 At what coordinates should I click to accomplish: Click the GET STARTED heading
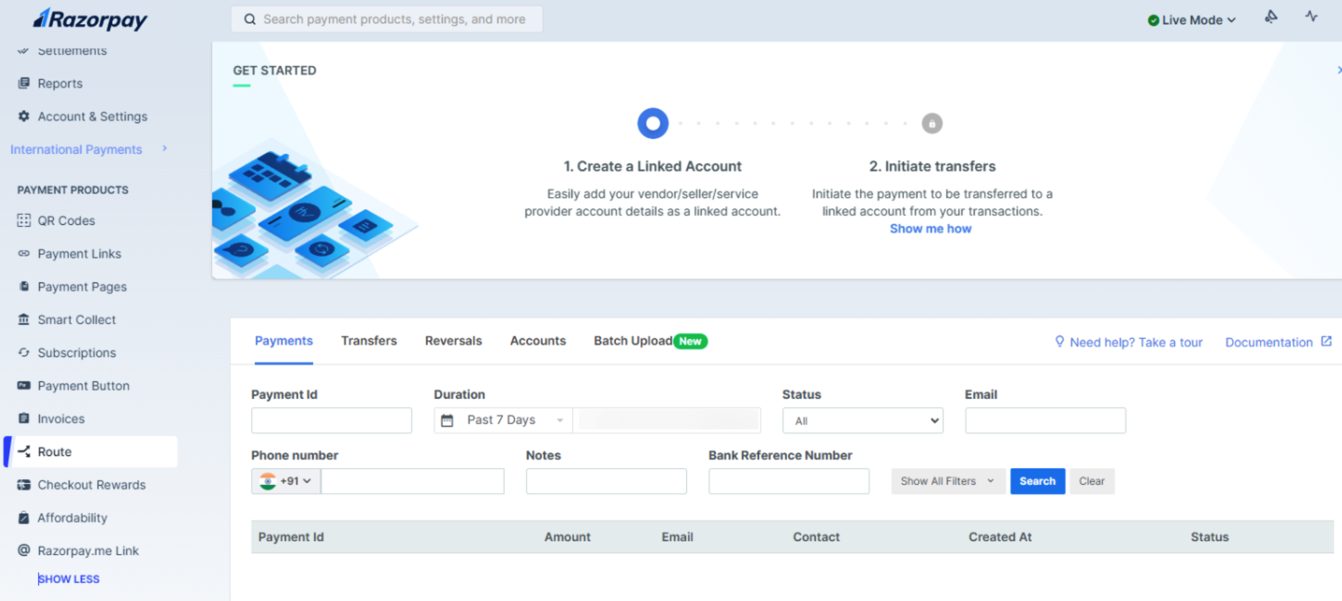pos(275,70)
